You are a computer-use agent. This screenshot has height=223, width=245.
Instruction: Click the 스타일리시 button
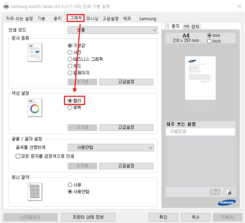coord(30,217)
